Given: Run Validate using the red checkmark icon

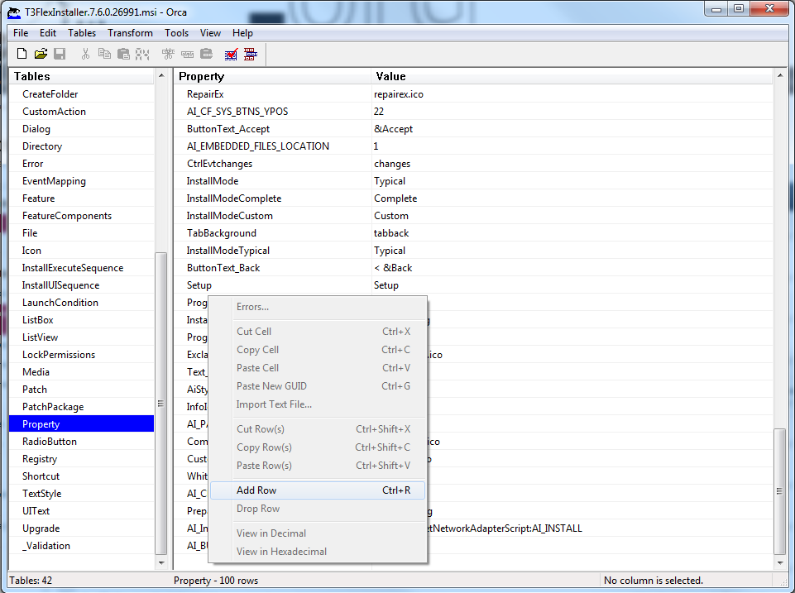Looking at the screenshot, I should (x=231, y=55).
